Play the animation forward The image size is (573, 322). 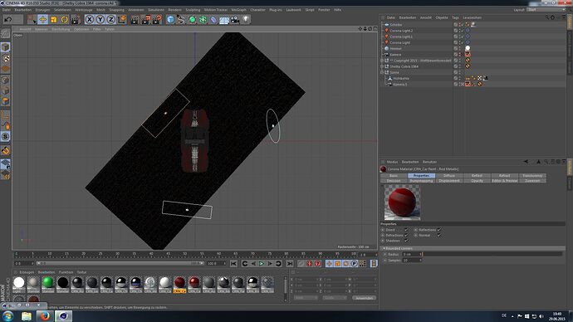(262, 264)
